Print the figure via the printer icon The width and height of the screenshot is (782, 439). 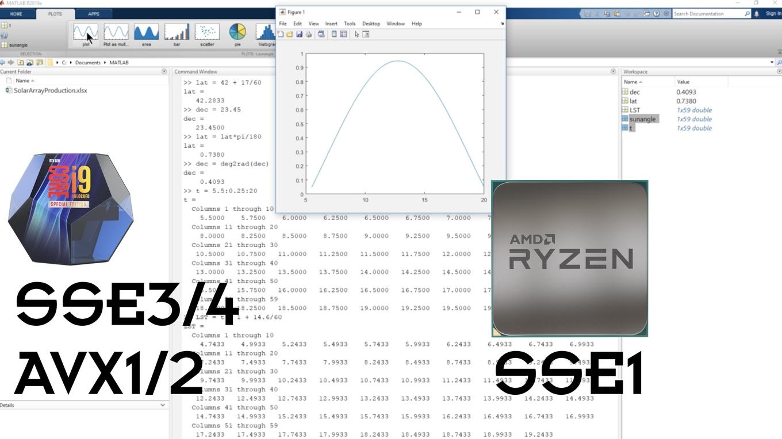click(309, 34)
